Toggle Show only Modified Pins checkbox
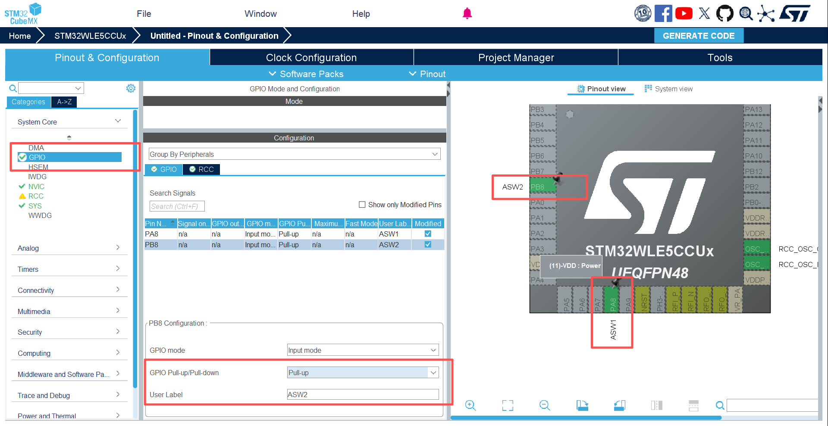This screenshot has width=828, height=426. (362, 205)
